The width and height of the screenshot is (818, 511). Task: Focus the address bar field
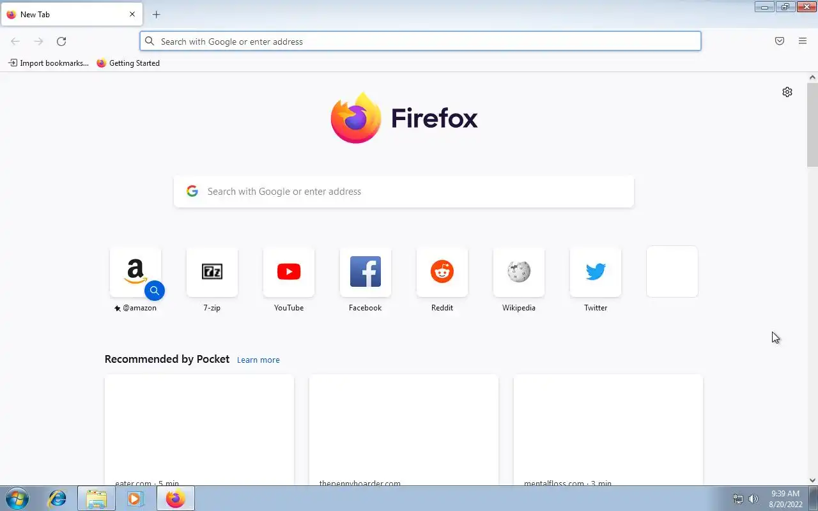pyautogui.click(x=421, y=41)
